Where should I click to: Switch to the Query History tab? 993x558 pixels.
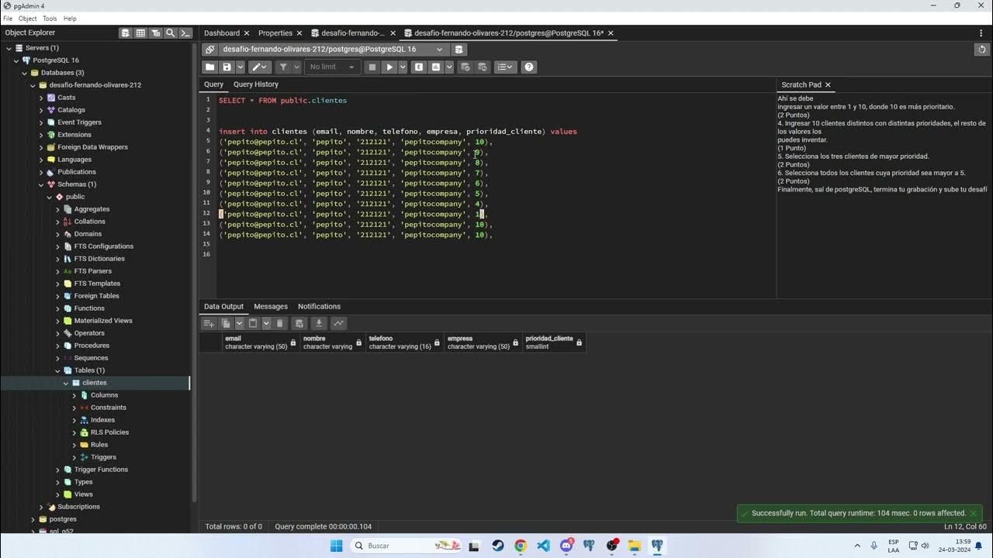pos(256,84)
